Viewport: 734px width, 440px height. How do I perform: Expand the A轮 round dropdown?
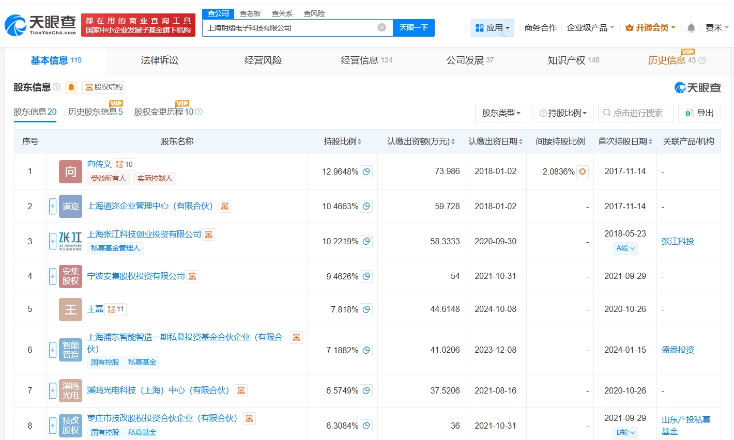(625, 248)
